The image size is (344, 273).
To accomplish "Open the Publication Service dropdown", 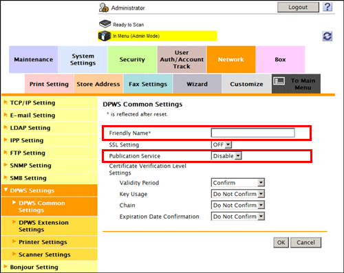I will 226,156.
